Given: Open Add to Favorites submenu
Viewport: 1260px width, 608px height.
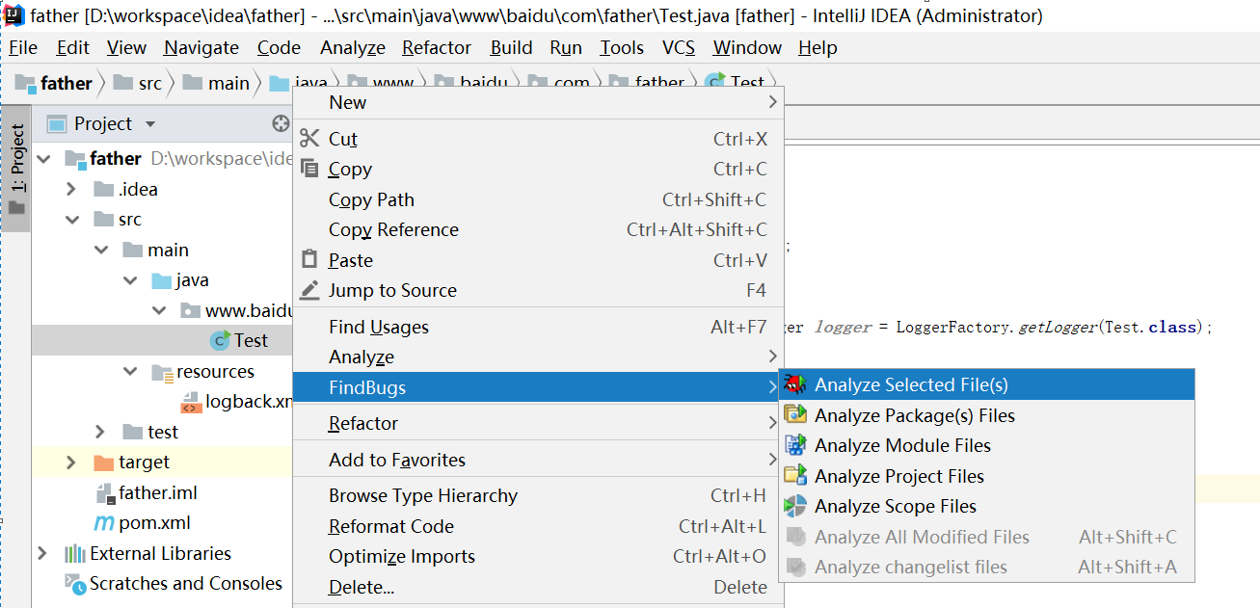Looking at the screenshot, I should [538, 460].
